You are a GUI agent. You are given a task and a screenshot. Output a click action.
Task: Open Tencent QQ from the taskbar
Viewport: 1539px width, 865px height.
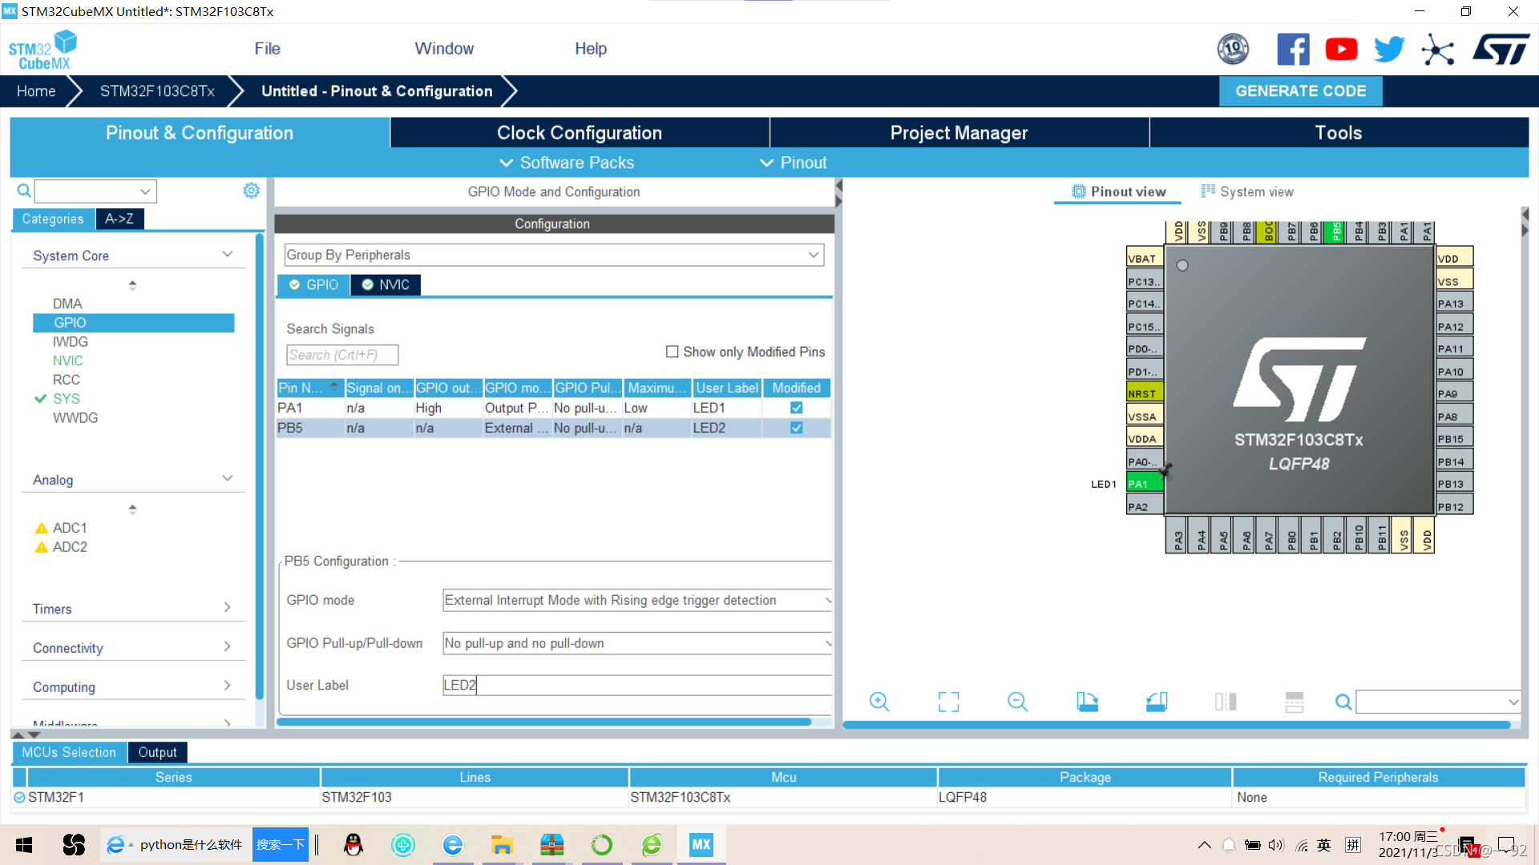tap(353, 844)
